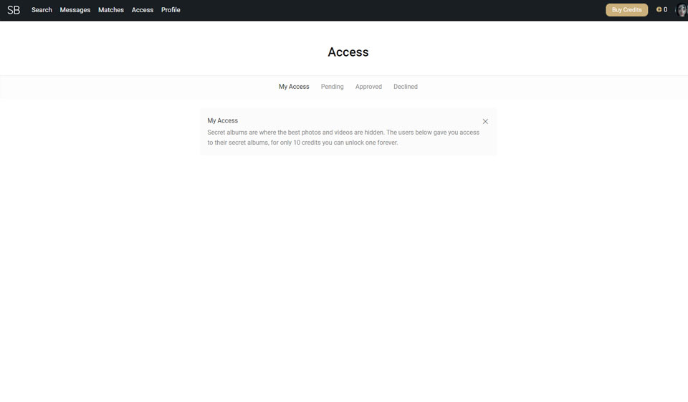Open Matches in the navigation bar
The image size is (688, 402).
point(111,10)
